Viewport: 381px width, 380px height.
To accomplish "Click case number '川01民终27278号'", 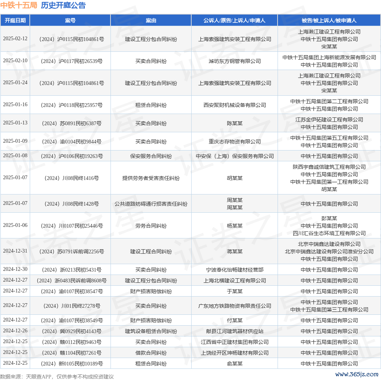I will (80, 306).
